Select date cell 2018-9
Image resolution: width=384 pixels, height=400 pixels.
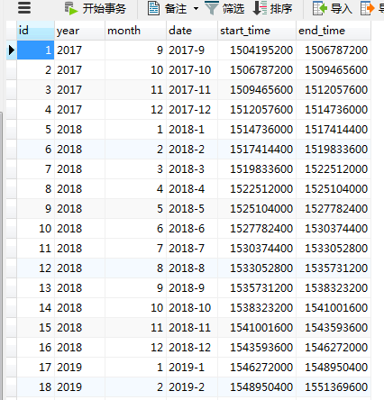(x=192, y=288)
